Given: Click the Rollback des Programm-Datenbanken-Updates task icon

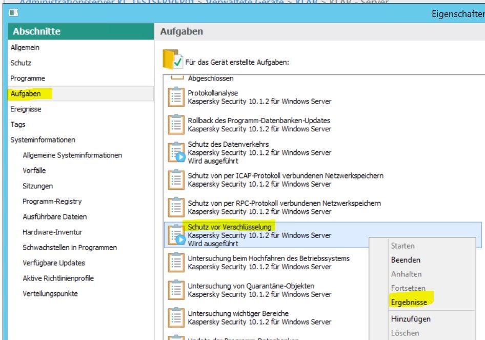Looking at the screenshot, I should coord(176,124).
